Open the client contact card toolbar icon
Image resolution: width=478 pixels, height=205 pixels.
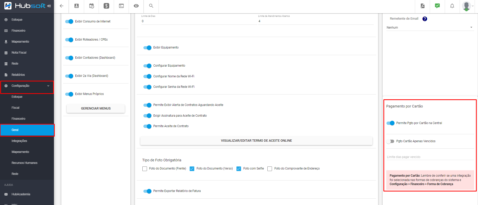click(x=76, y=6)
